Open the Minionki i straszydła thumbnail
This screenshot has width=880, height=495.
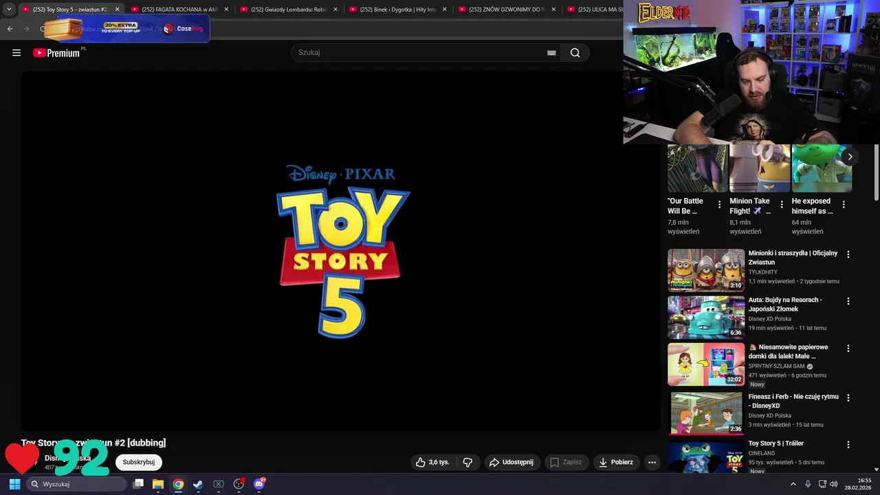tap(706, 270)
